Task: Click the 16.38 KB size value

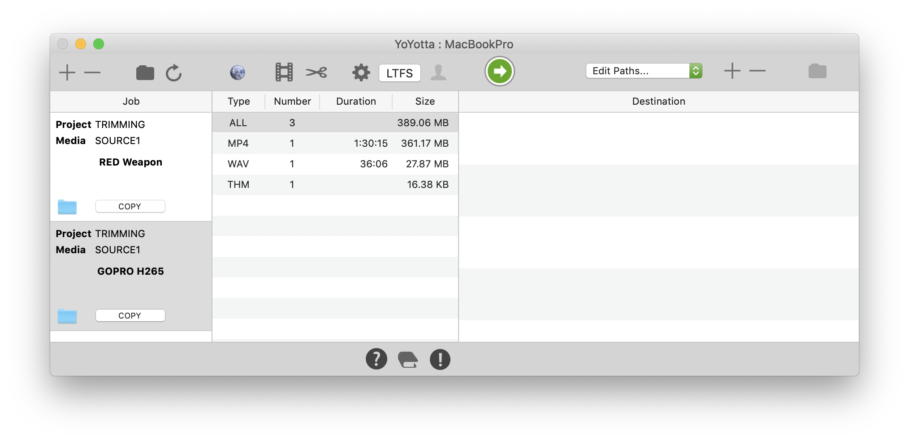Action: coord(428,184)
